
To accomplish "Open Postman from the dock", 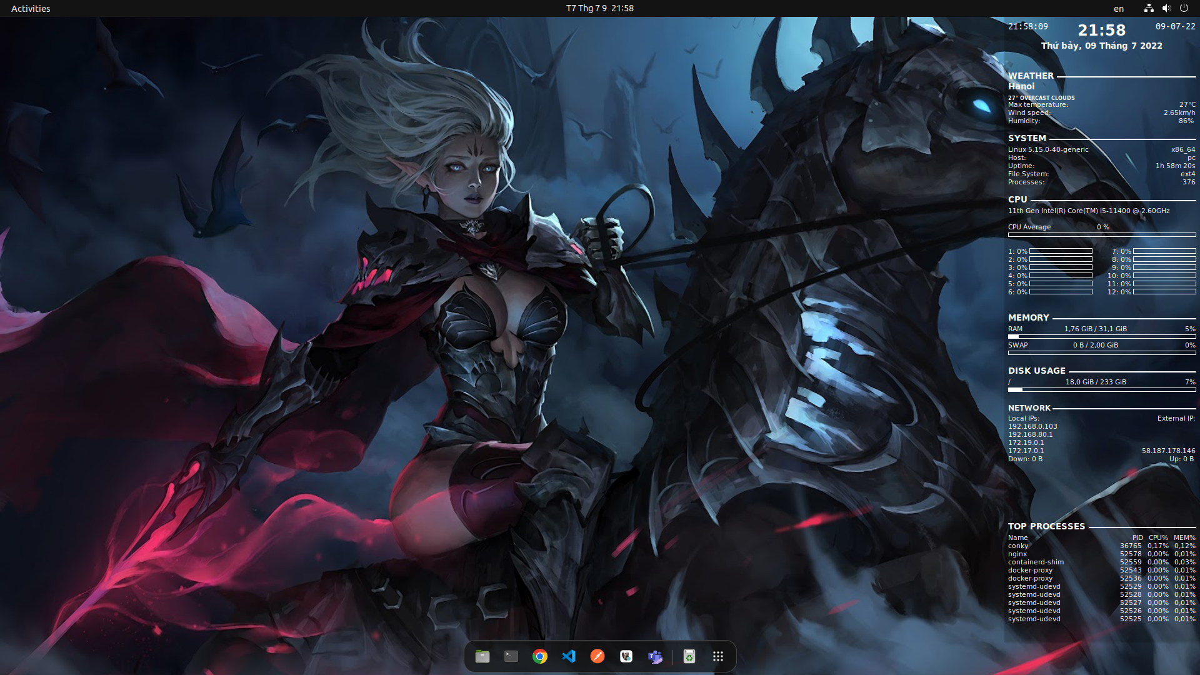I will tap(597, 656).
